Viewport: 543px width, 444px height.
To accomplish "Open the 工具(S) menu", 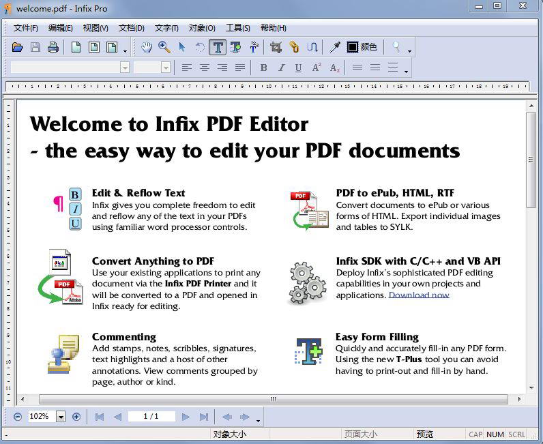I will click(x=237, y=28).
